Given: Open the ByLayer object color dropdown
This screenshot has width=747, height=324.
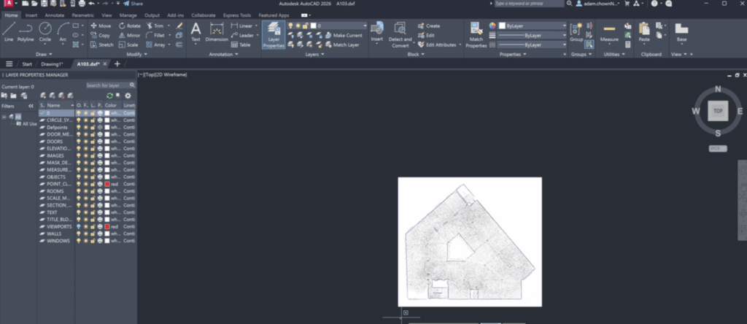Looking at the screenshot, I should coord(532,26).
